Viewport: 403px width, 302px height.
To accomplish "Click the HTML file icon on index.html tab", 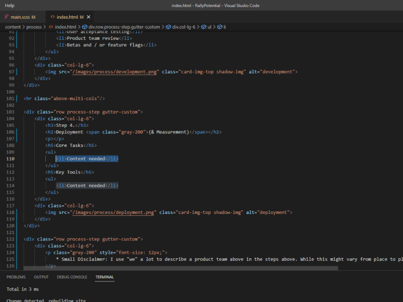I will coord(52,17).
